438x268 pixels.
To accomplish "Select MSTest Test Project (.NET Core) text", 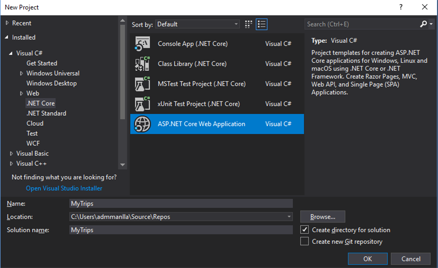I will [x=202, y=84].
